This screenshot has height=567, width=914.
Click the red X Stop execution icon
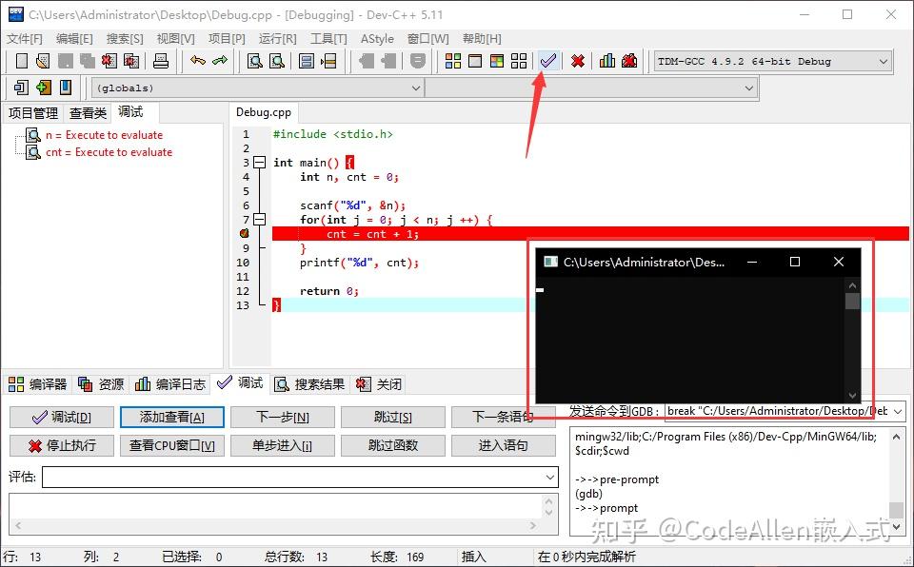click(578, 61)
